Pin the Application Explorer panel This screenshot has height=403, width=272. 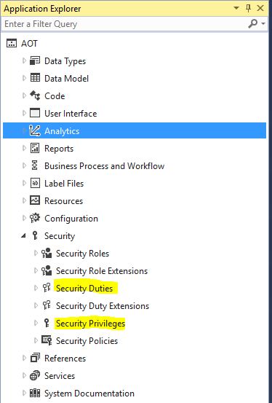[249, 8]
